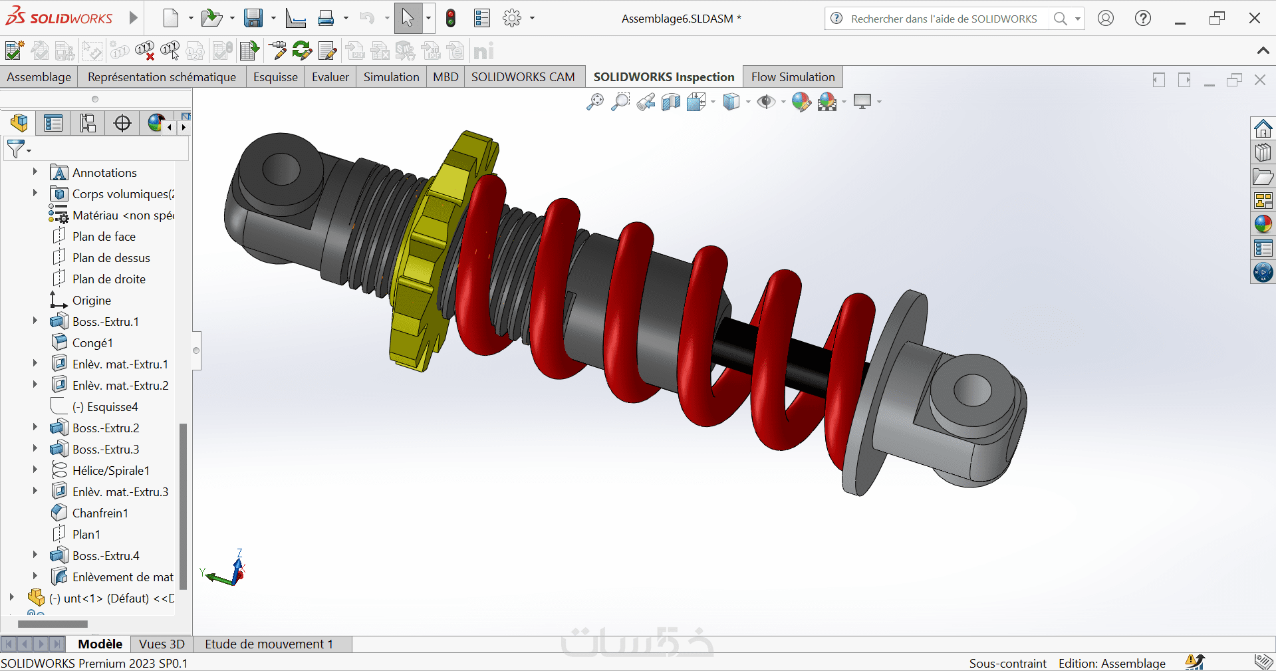This screenshot has height=671, width=1276.
Task: Select Plan de face in feature tree
Action: tap(104, 236)
